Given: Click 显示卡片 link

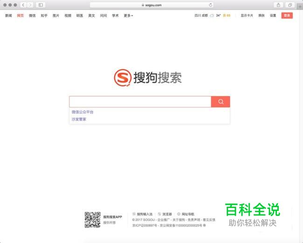Looking at the screenshot, I should click(247, 15).
